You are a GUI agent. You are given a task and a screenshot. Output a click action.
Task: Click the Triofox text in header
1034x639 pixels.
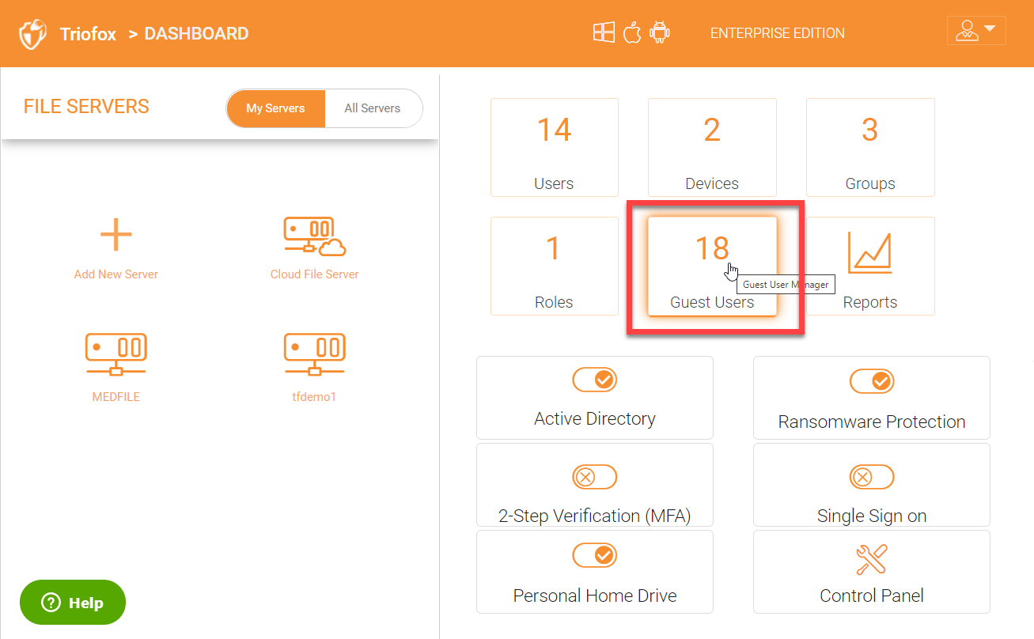coord(88,34)
